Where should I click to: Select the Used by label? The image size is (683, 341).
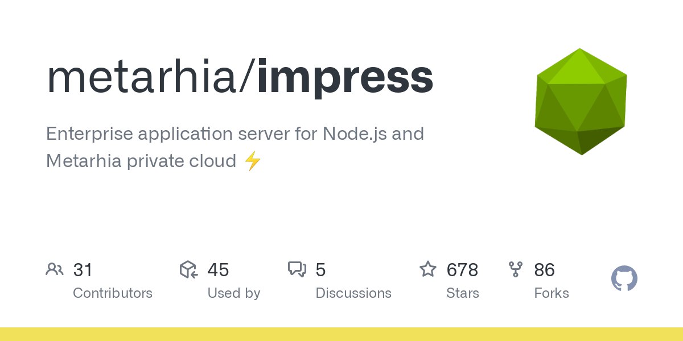(x=234, y=293)
